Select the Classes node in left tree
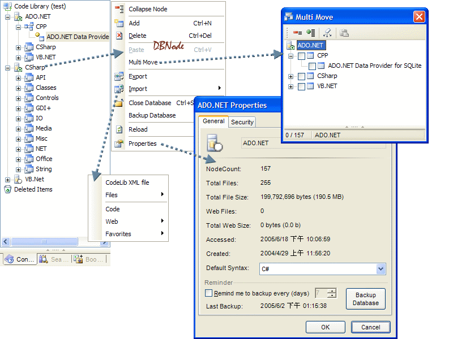The height and width of the screenshot is (339, 453). tap(46, 88)
